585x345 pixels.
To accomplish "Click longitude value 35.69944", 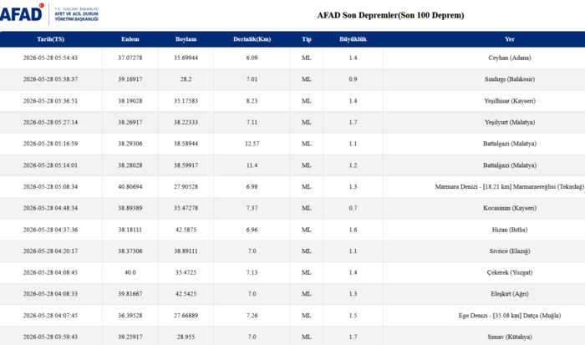I will pos(186,58).
